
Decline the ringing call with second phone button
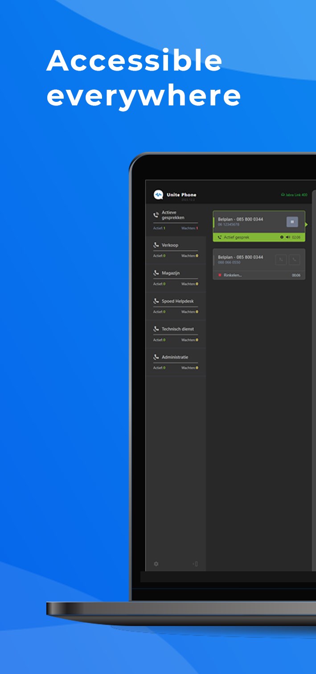click(x=294, y=260)
